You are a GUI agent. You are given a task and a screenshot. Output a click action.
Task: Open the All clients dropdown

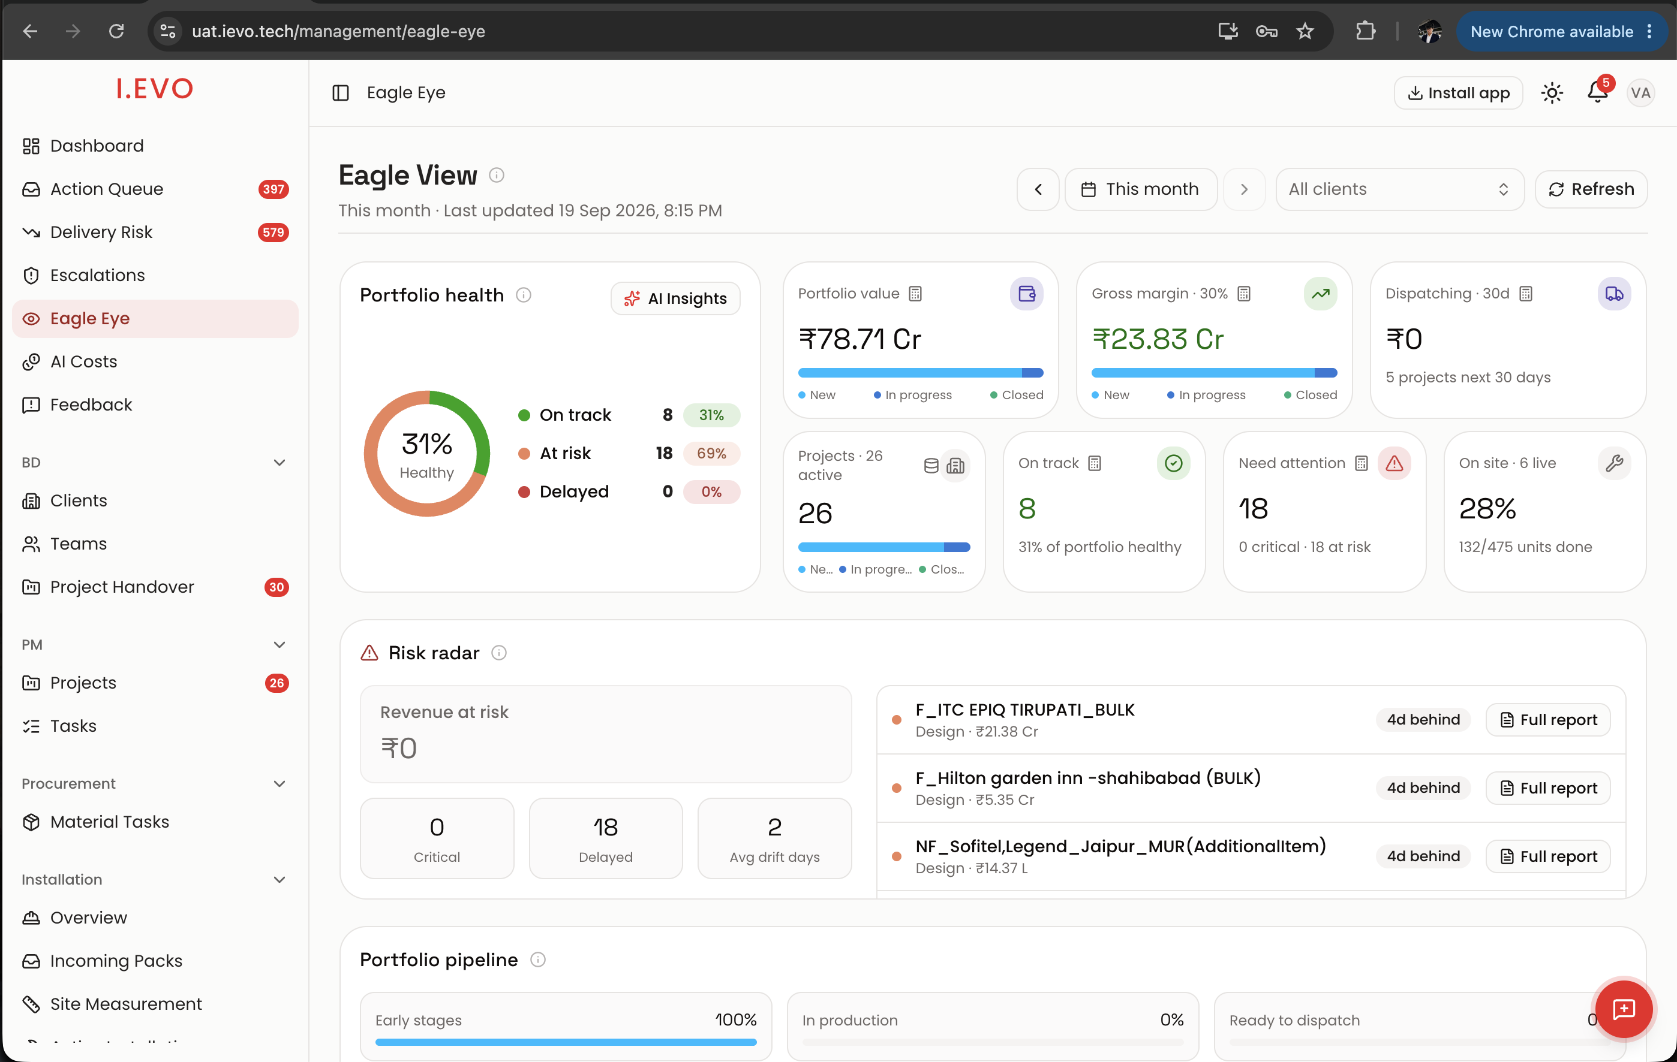pos(1399,189)
